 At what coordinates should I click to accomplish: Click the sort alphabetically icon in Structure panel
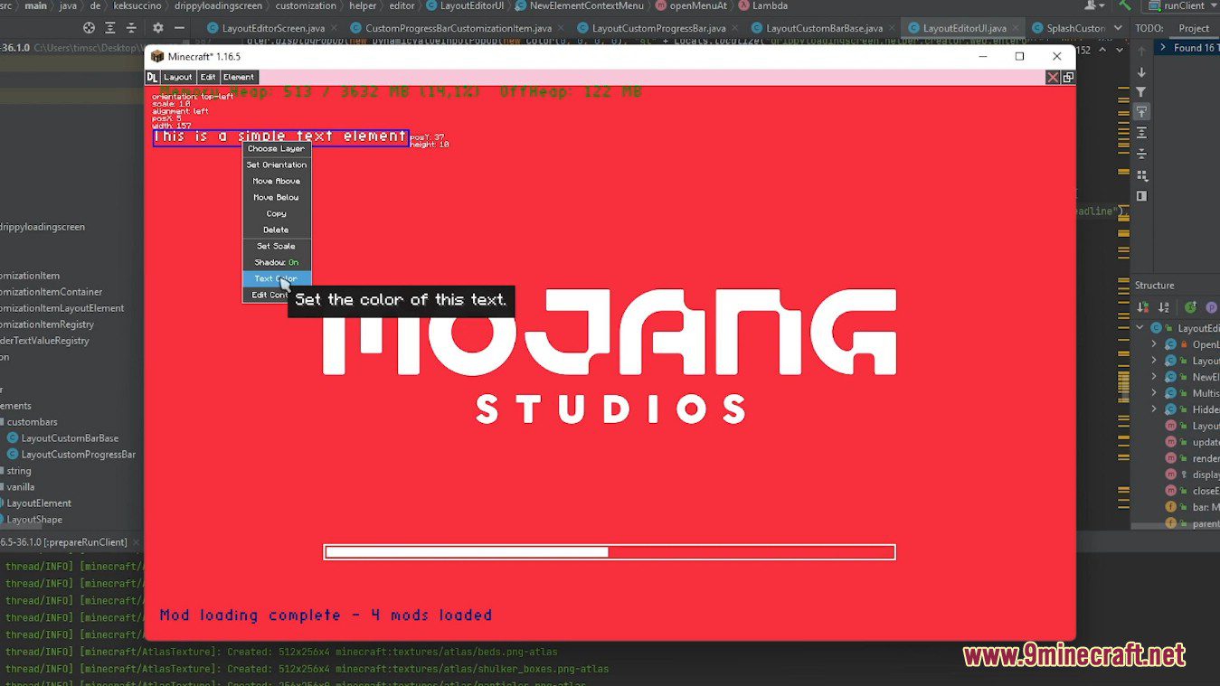tap(1163, 307)
